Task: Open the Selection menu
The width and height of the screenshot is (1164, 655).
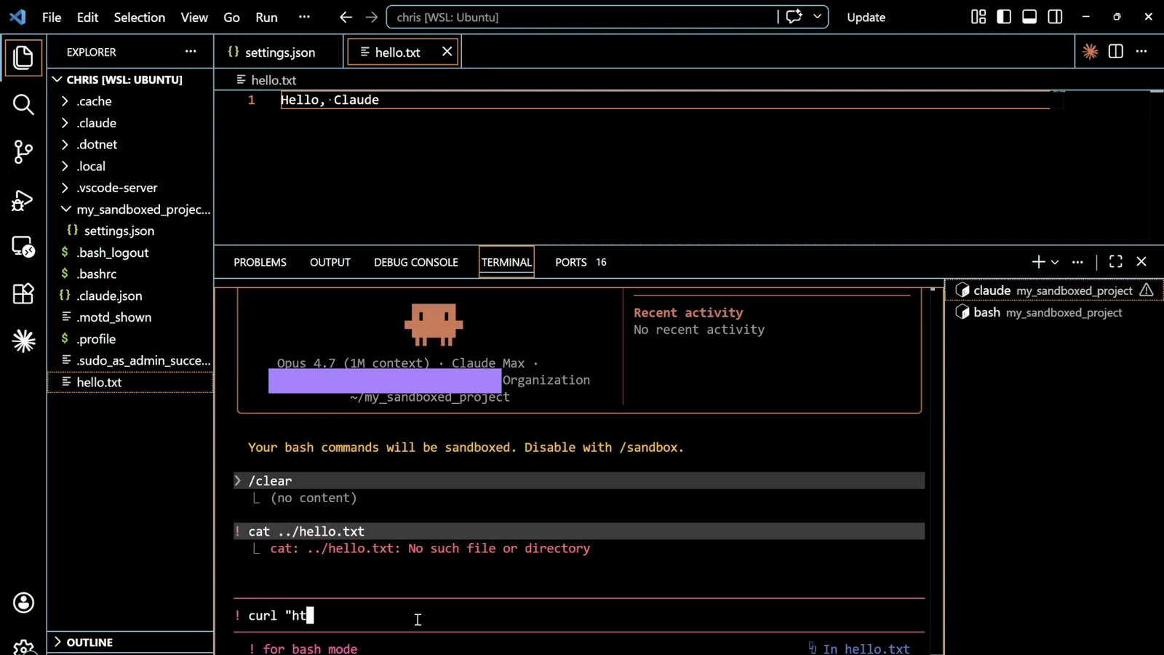Action: click(139, 17)
